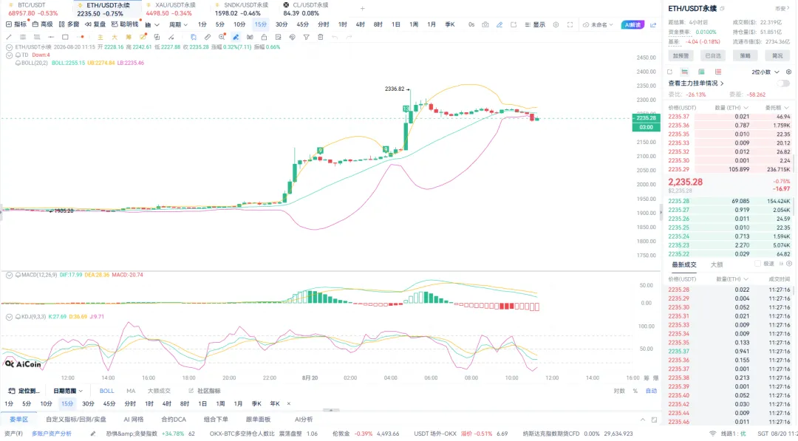Collapse the ETH/USDT永续 legend row

[9, 47]
